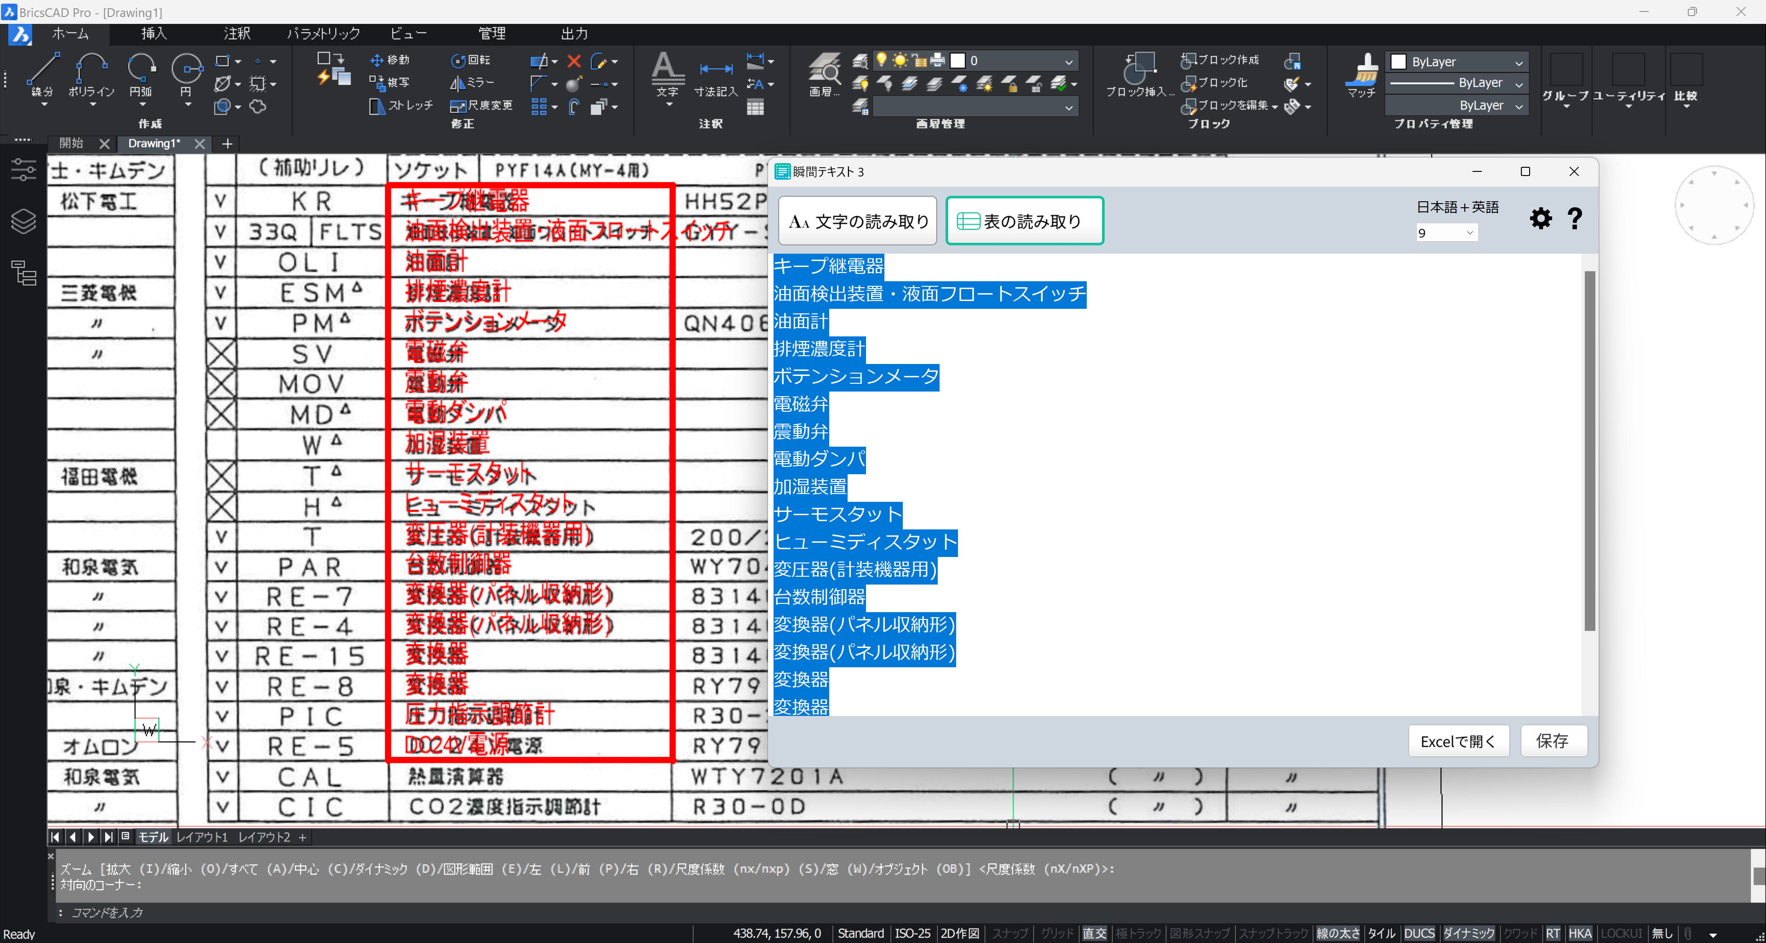Open the 注釈 ribbon tab
This screenshot has height=943, width=1766.
236,34
